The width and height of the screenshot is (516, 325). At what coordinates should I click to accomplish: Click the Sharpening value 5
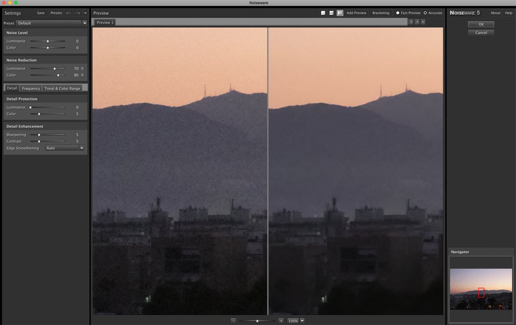pyautogui.click(x=77, y=135)
